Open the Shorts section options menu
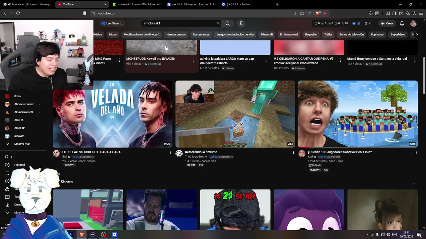 point(414,182)
